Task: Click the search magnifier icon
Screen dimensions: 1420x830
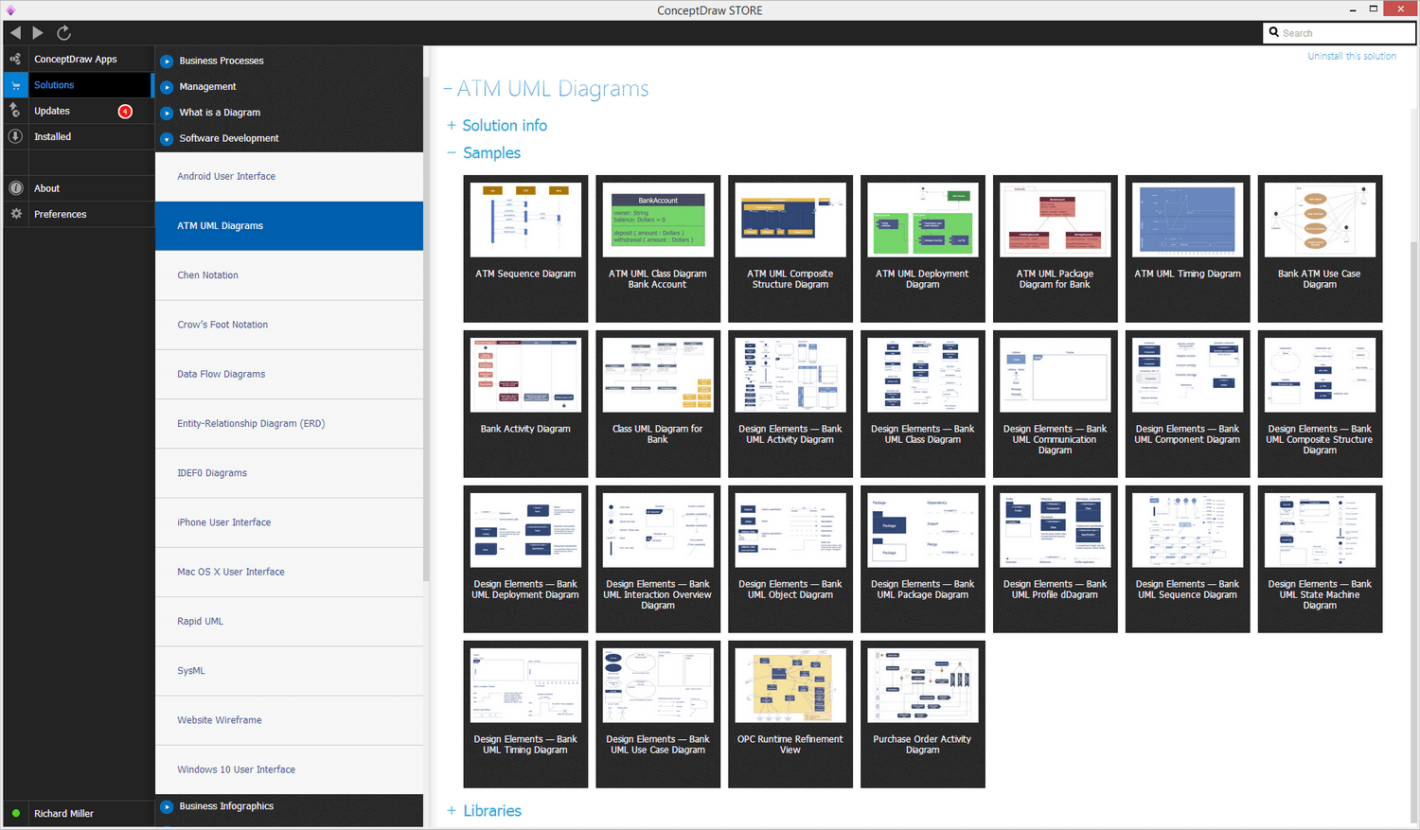Action: [1274, 32]
